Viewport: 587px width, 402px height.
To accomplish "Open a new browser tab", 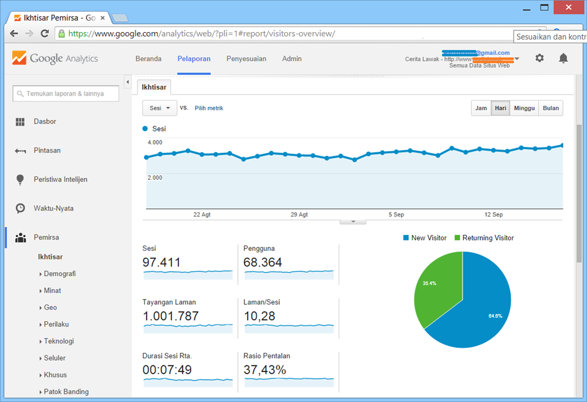I will (120, 18).
